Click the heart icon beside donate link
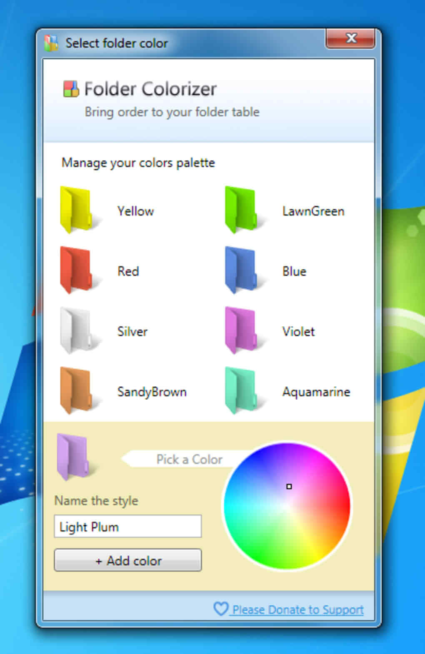The image size is (425, 654). 220,609
